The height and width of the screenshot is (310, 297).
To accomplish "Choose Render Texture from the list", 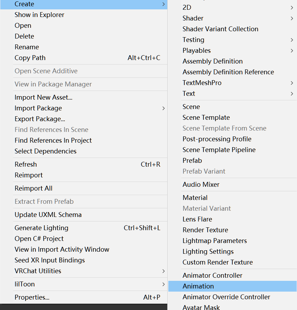I will [206, 230].
